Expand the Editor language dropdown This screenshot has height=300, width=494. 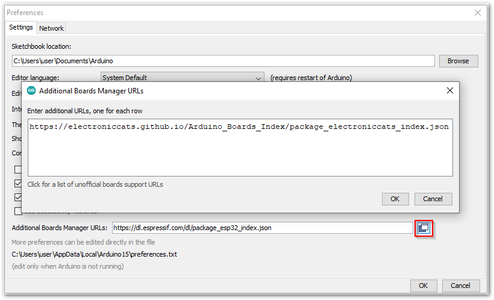coord(258,78)
